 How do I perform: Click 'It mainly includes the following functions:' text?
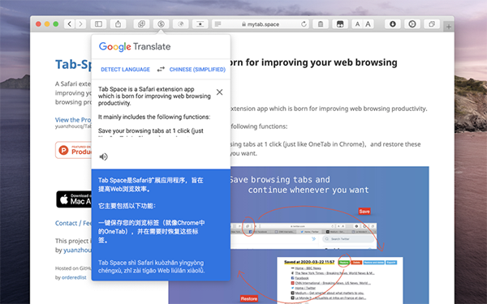click(x=154, y=117)
